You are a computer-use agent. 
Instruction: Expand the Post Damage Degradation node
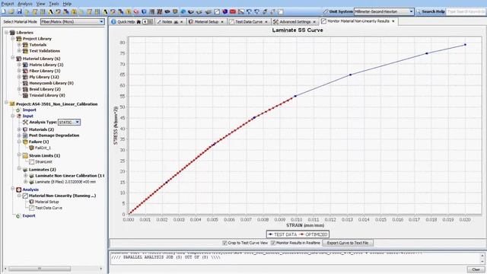tap(19, 135)
